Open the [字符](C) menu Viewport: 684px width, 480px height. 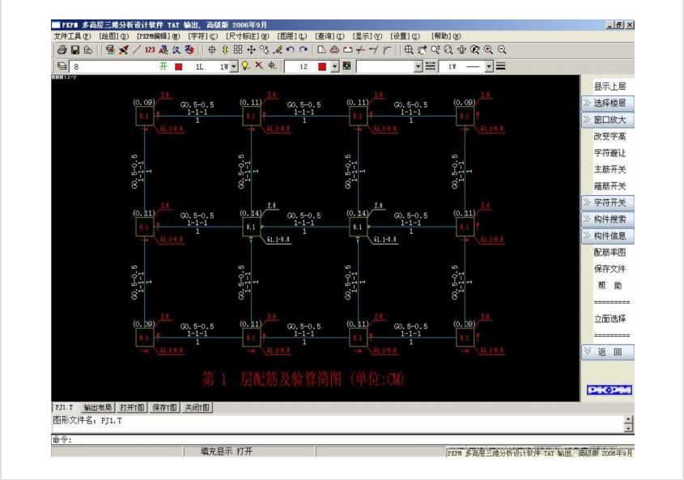pyautogui.click(x=203, y=36)
